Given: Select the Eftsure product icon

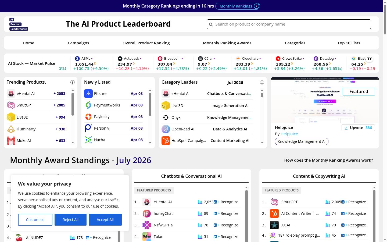Looking at the screenshot, I should 88,94.
